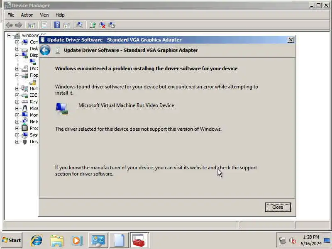This screenshot has width=332, height=249.
Task: Collapse the Floppy tree node
Action: (17, 75)
